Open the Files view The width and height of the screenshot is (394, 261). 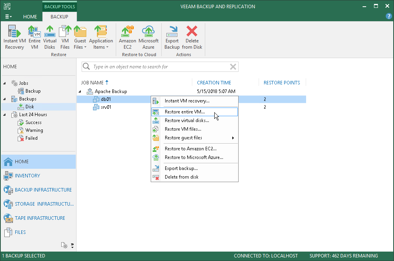point(38,232)
